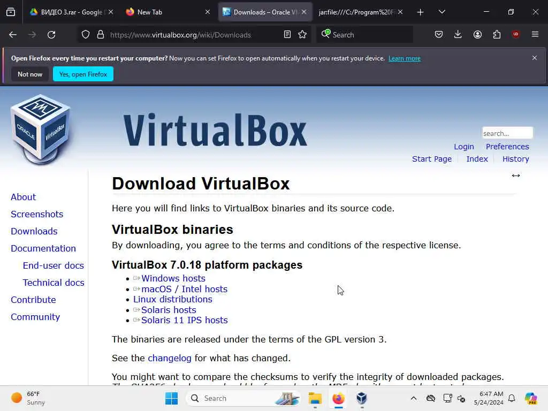Reload the page with the refresh icon

point(51,35)
